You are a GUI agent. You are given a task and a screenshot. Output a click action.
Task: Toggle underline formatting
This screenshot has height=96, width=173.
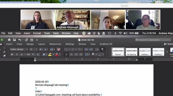22,54
